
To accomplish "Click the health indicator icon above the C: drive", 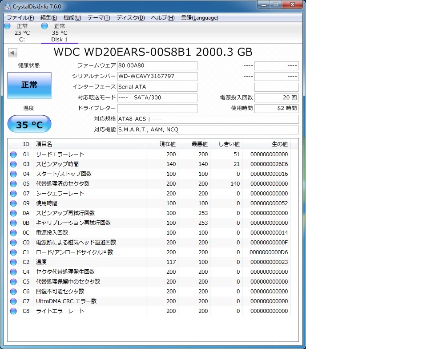I will tap(7, 26).
